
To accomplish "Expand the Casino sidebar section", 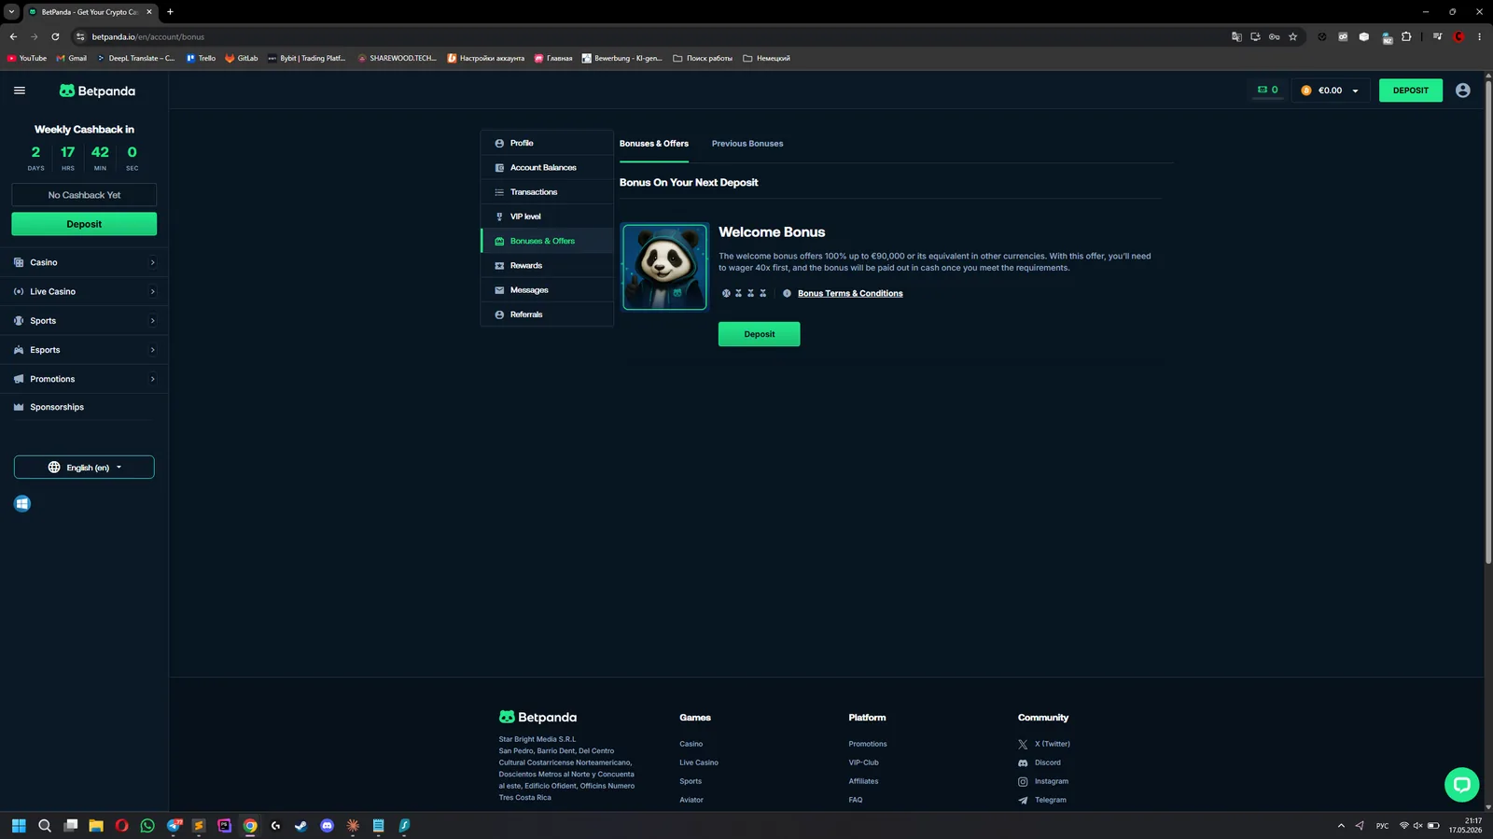I will point(84,262).
